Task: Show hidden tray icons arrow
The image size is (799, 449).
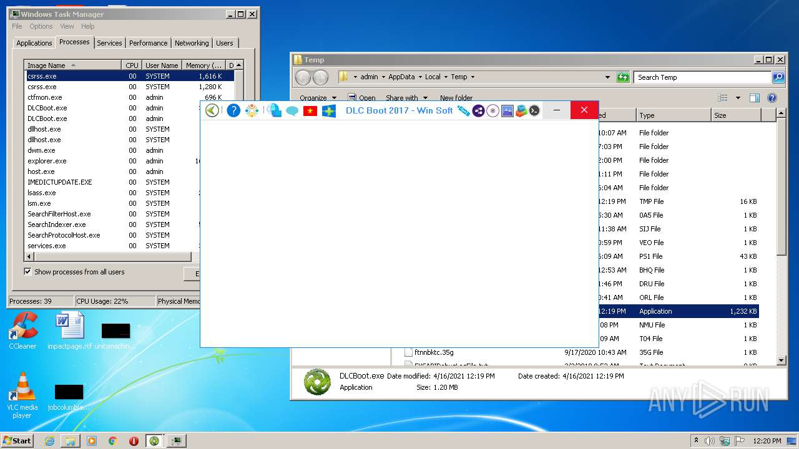Action: (x=696, y=441)
